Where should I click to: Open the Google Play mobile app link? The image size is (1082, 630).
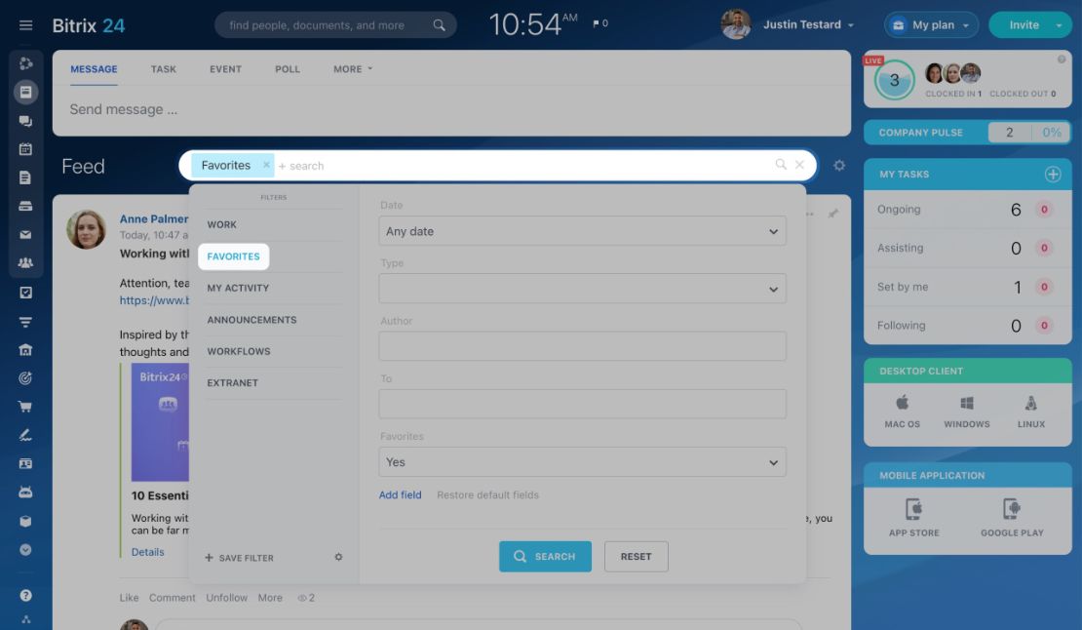point(1012,518)
